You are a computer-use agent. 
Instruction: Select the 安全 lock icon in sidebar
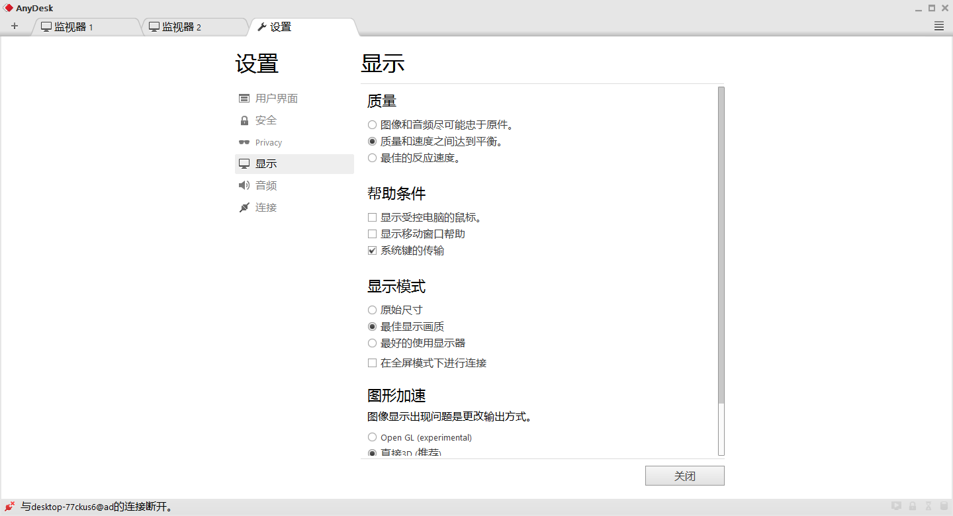[x=244, y=120]
